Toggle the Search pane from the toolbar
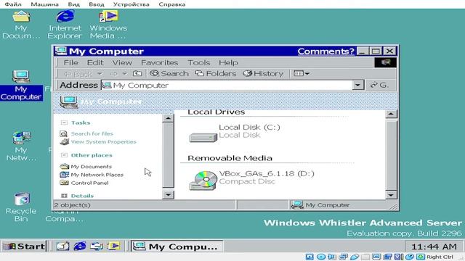This screenshot has width=465, height=261. click(169, 73)
